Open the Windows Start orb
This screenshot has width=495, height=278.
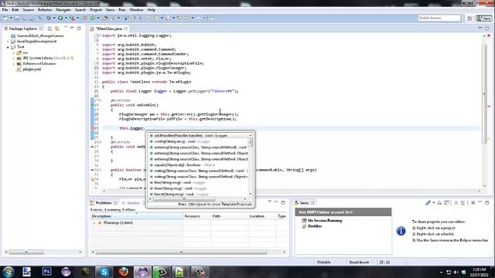tap(9, 272)
